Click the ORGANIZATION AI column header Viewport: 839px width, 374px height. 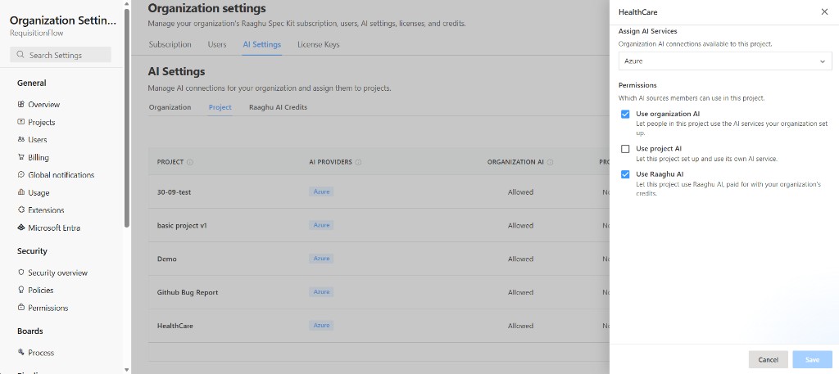(515, 162)
